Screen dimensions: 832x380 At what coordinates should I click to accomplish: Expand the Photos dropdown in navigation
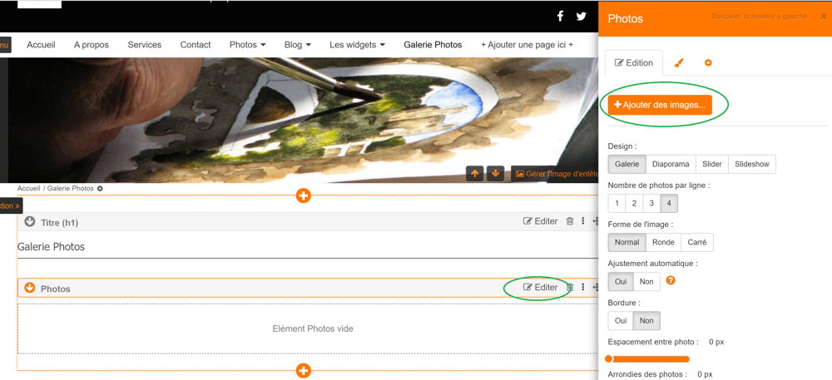pyautogui.click(x=247, y=45)
